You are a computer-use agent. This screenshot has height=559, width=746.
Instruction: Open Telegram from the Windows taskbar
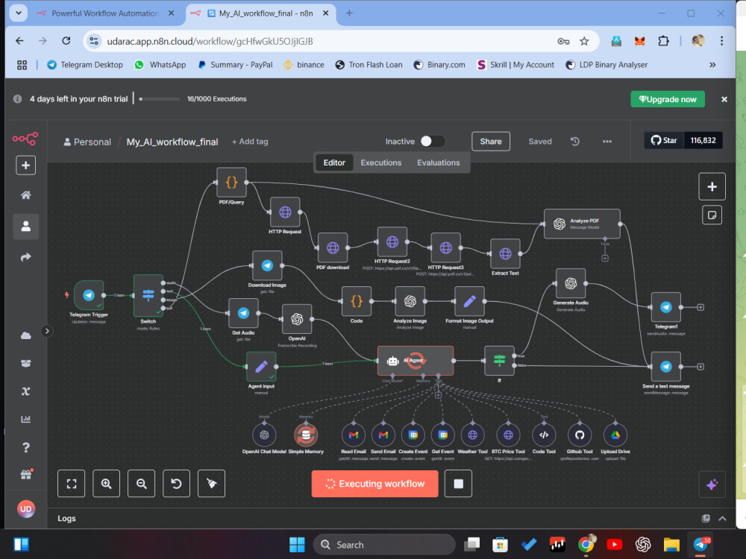click(x=700, y=544)
